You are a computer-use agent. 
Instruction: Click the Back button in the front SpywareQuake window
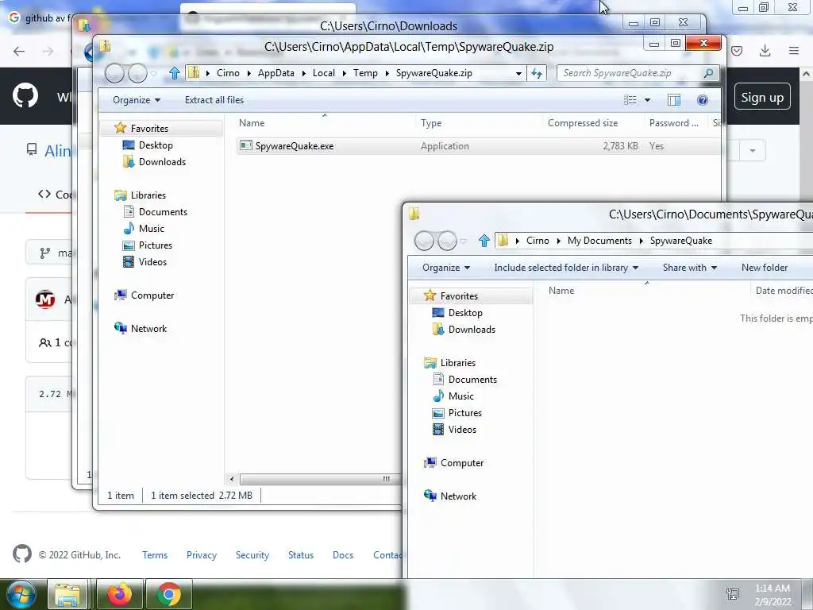click(x=424, y=241)
